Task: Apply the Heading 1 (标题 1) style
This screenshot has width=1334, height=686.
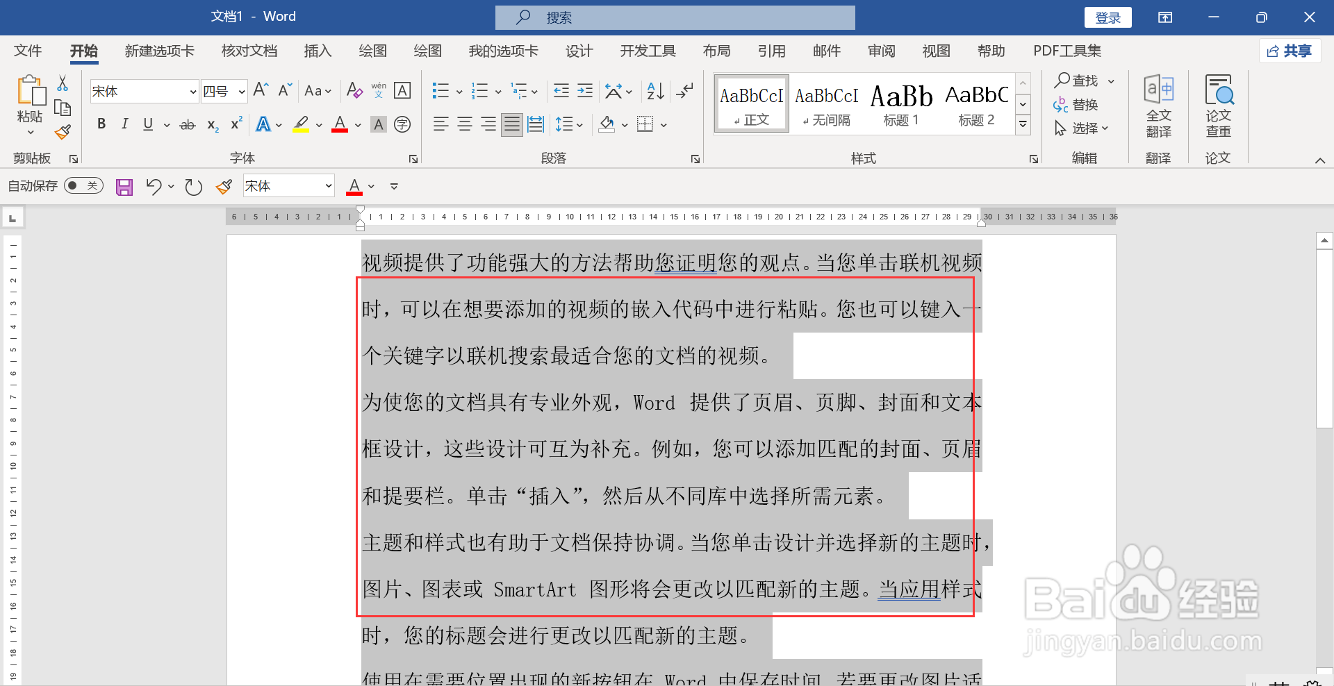Action: [901, 104]
